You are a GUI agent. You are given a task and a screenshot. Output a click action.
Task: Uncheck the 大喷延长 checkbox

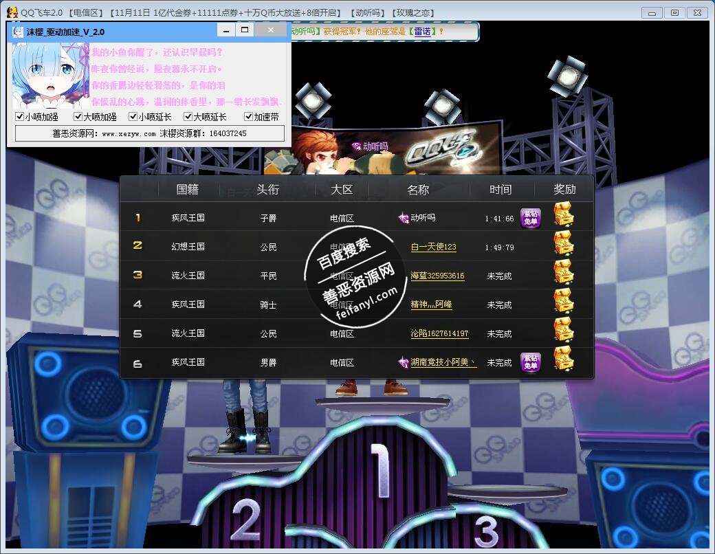188,117
